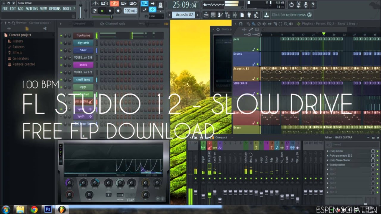This screenshot has height=214, width=381.
Task: Select the big tamb channel button
Action: (x=83, y=43)
